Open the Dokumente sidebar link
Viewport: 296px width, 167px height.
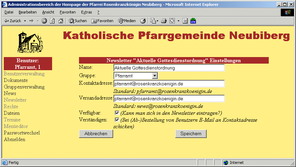[x=16, y=80]
